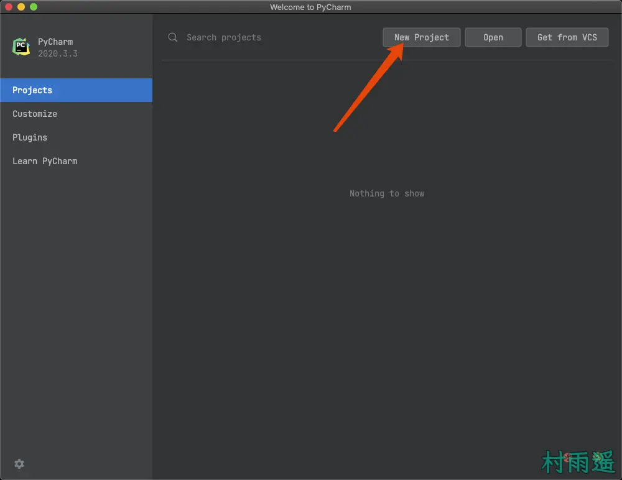Go to Learn PyCharm

point(45,161)
